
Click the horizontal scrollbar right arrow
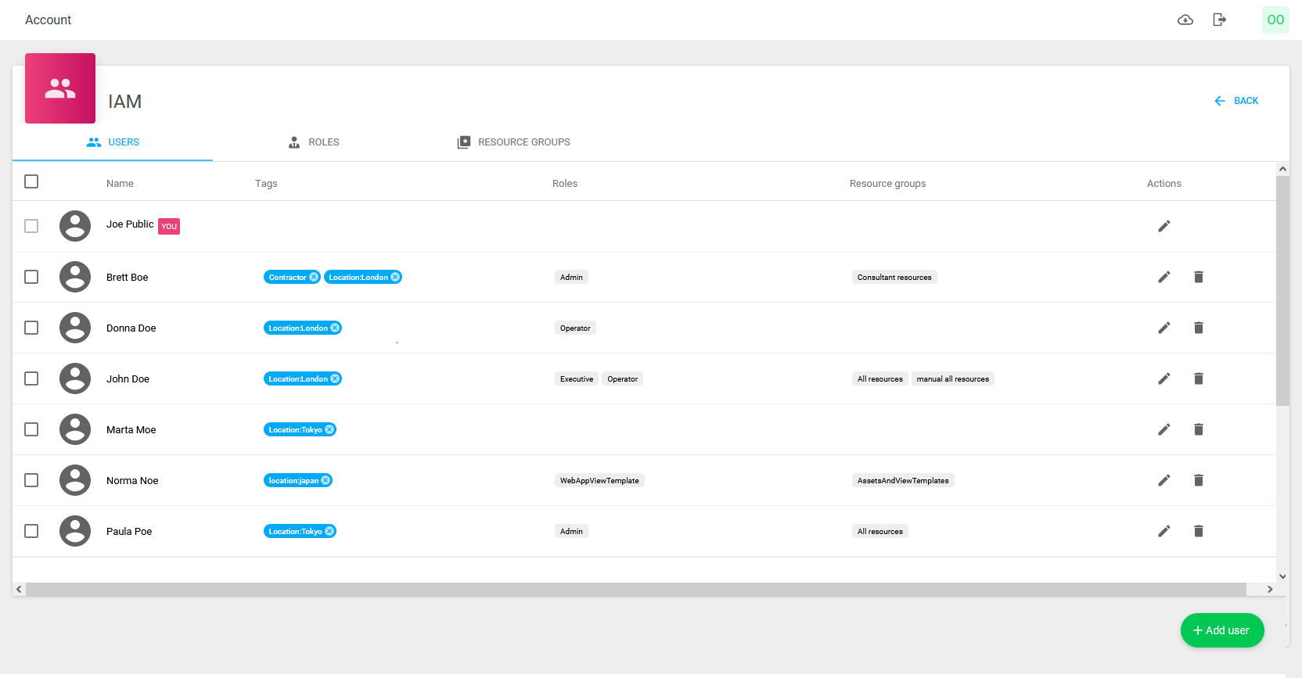pyautogui.click(x=1270, y=590)
